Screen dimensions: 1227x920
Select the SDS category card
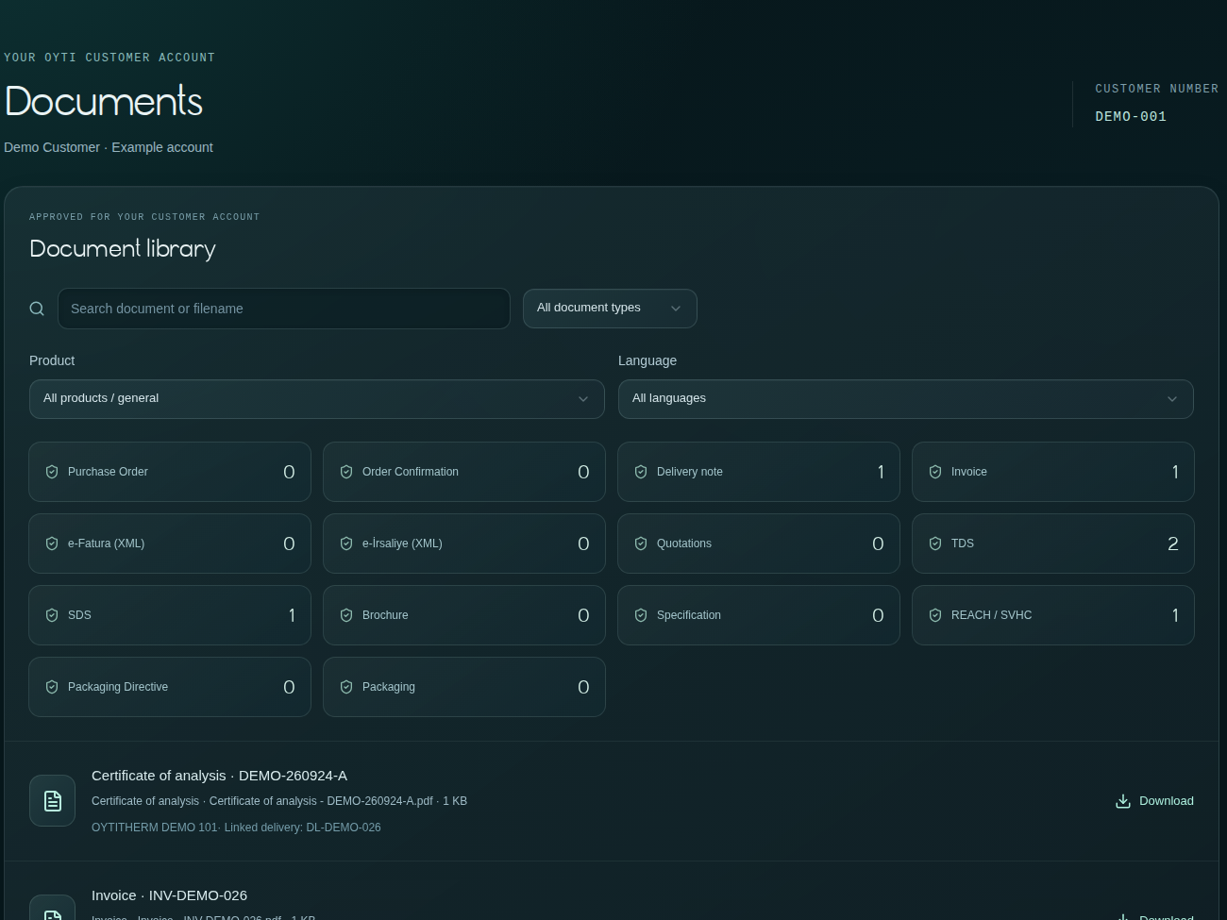pos(170,615)
